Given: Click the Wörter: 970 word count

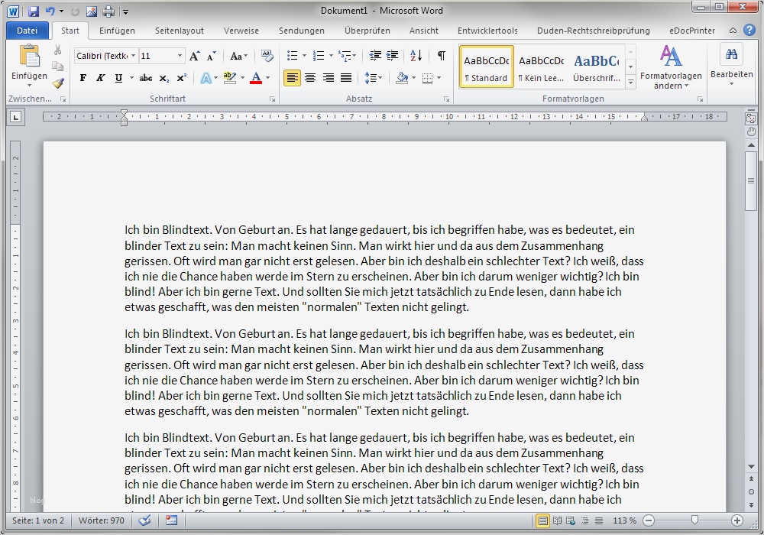Looking at the screenshot, I should click(x=101, y=520).
